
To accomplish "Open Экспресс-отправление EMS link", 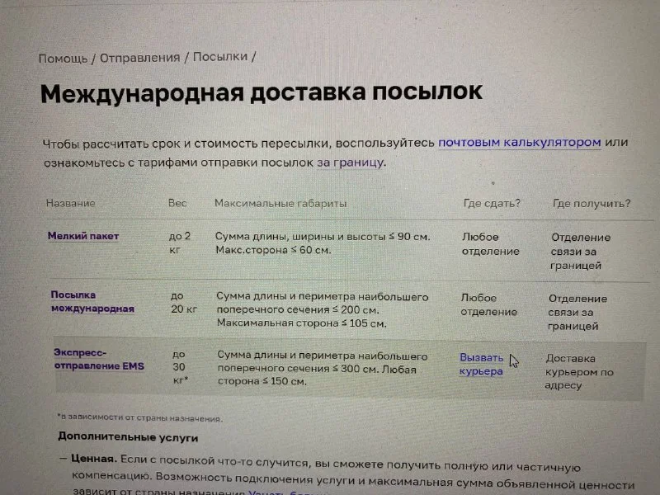I will [x=99, y=359].
